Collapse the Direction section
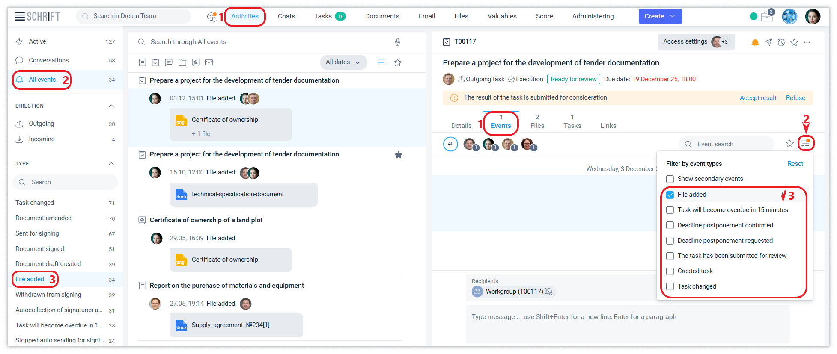Image resolution: width=837 pixels, height=354 pixels. [x=111, y=106]
